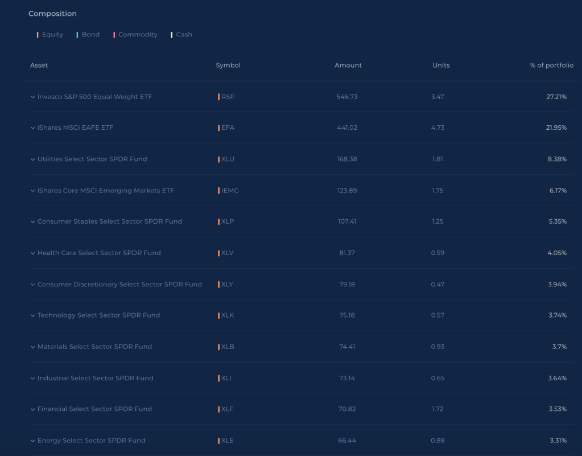Image resolution: width=582 pixels, height=456 pixels.
Task: Click the Energy Select Sector chevron icon
Action: coord(33,441)
